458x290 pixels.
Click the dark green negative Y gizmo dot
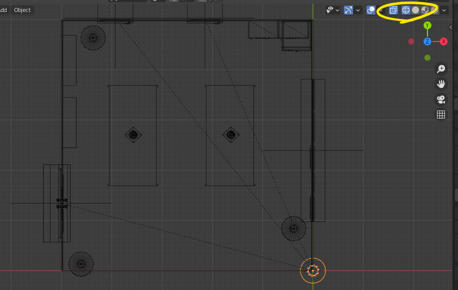(x=427, y=58)
